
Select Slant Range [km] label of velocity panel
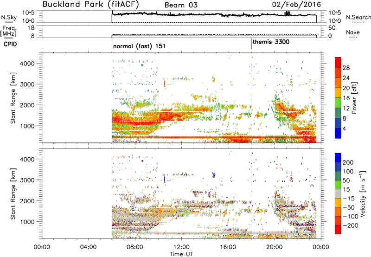click(x=13, y=194)
